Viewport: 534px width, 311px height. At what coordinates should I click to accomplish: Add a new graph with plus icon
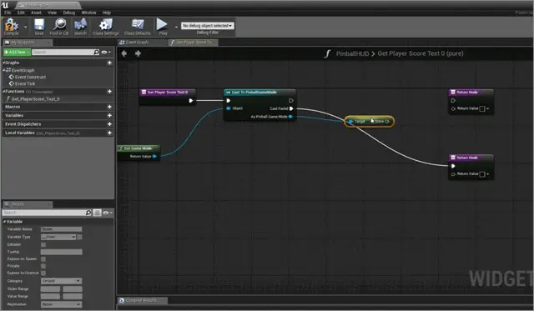click(109, 63)
